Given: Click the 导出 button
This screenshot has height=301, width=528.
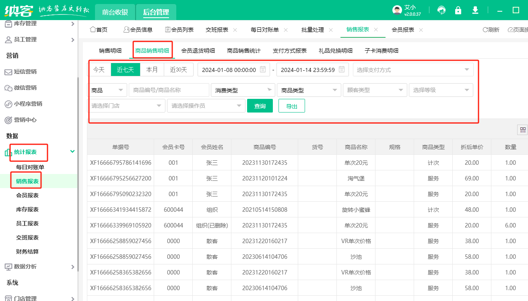Looking at the screenshot, I should (291, 106).
